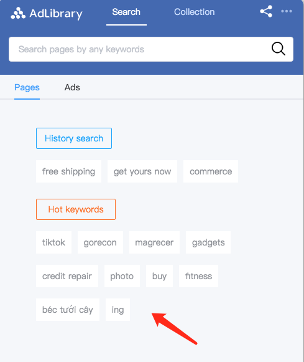Click the "béc tưới cây" keyword chip
304x362 pixels.
click(x=68, y=310)
